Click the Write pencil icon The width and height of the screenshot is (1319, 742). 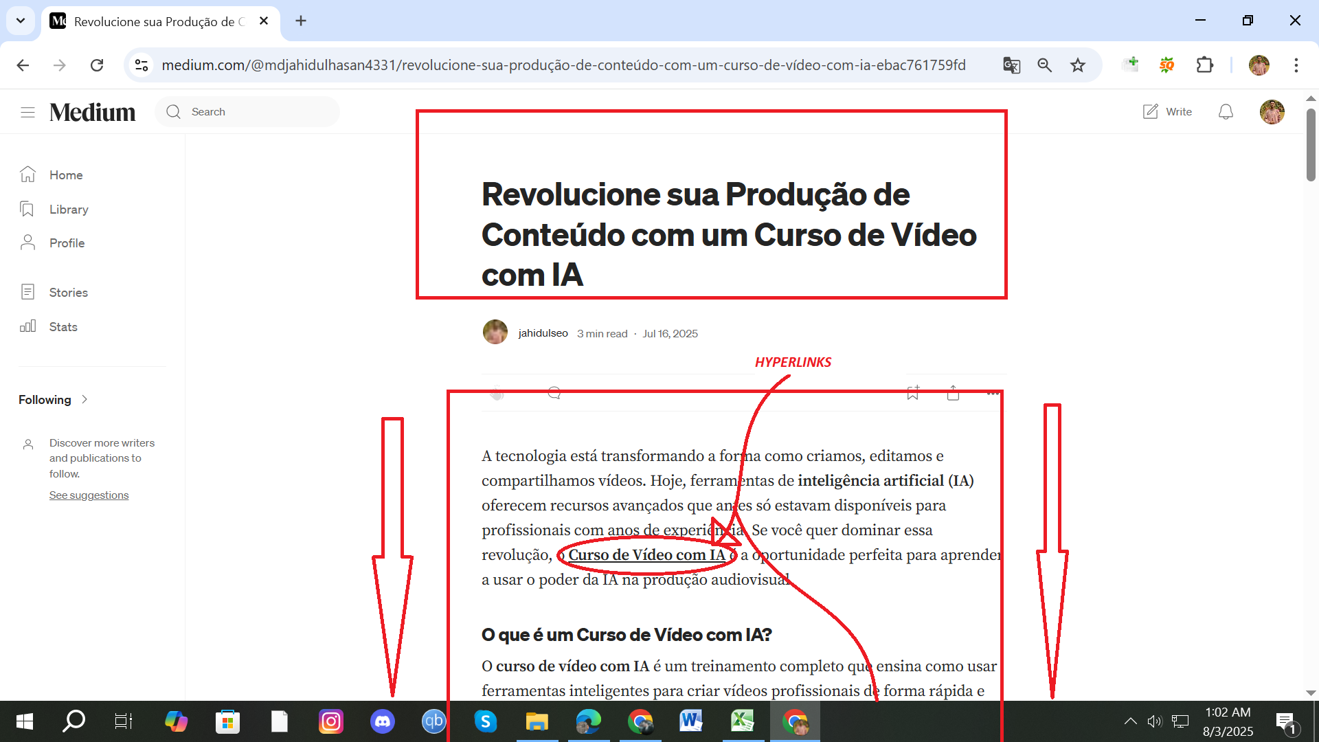tap(1151, 112)
